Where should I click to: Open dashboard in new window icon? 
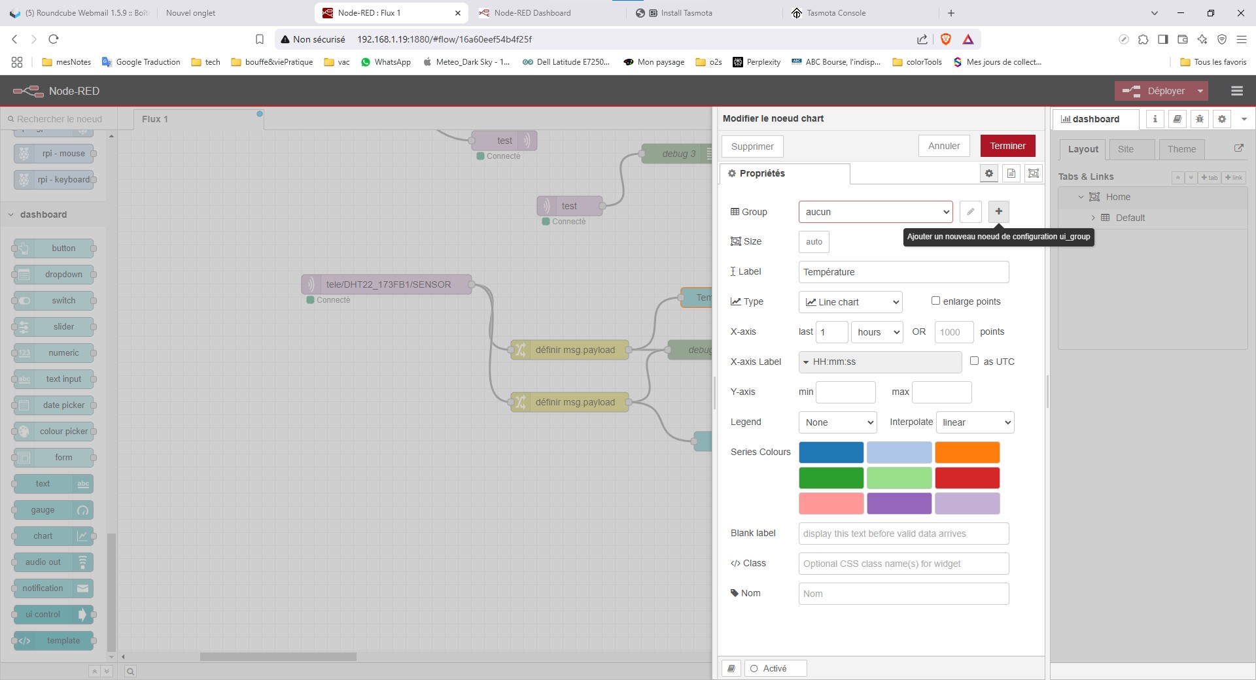coord(1238,148)
